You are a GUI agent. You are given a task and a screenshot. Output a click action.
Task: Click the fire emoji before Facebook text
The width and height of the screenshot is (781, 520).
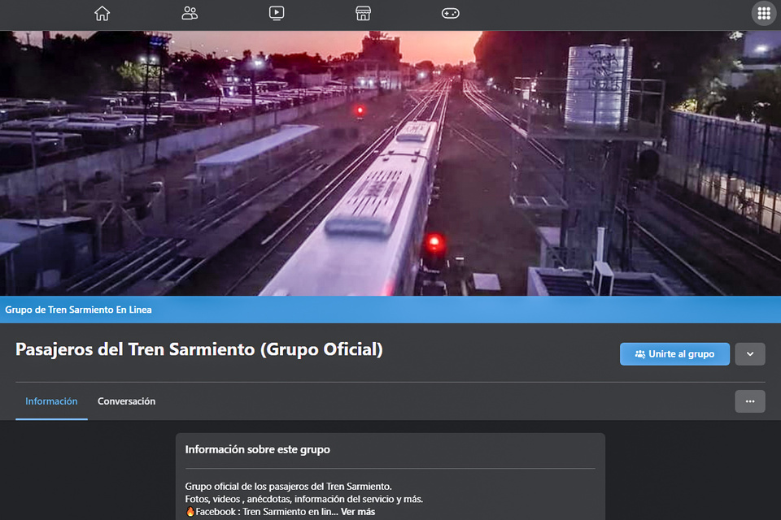pos(190,512)
